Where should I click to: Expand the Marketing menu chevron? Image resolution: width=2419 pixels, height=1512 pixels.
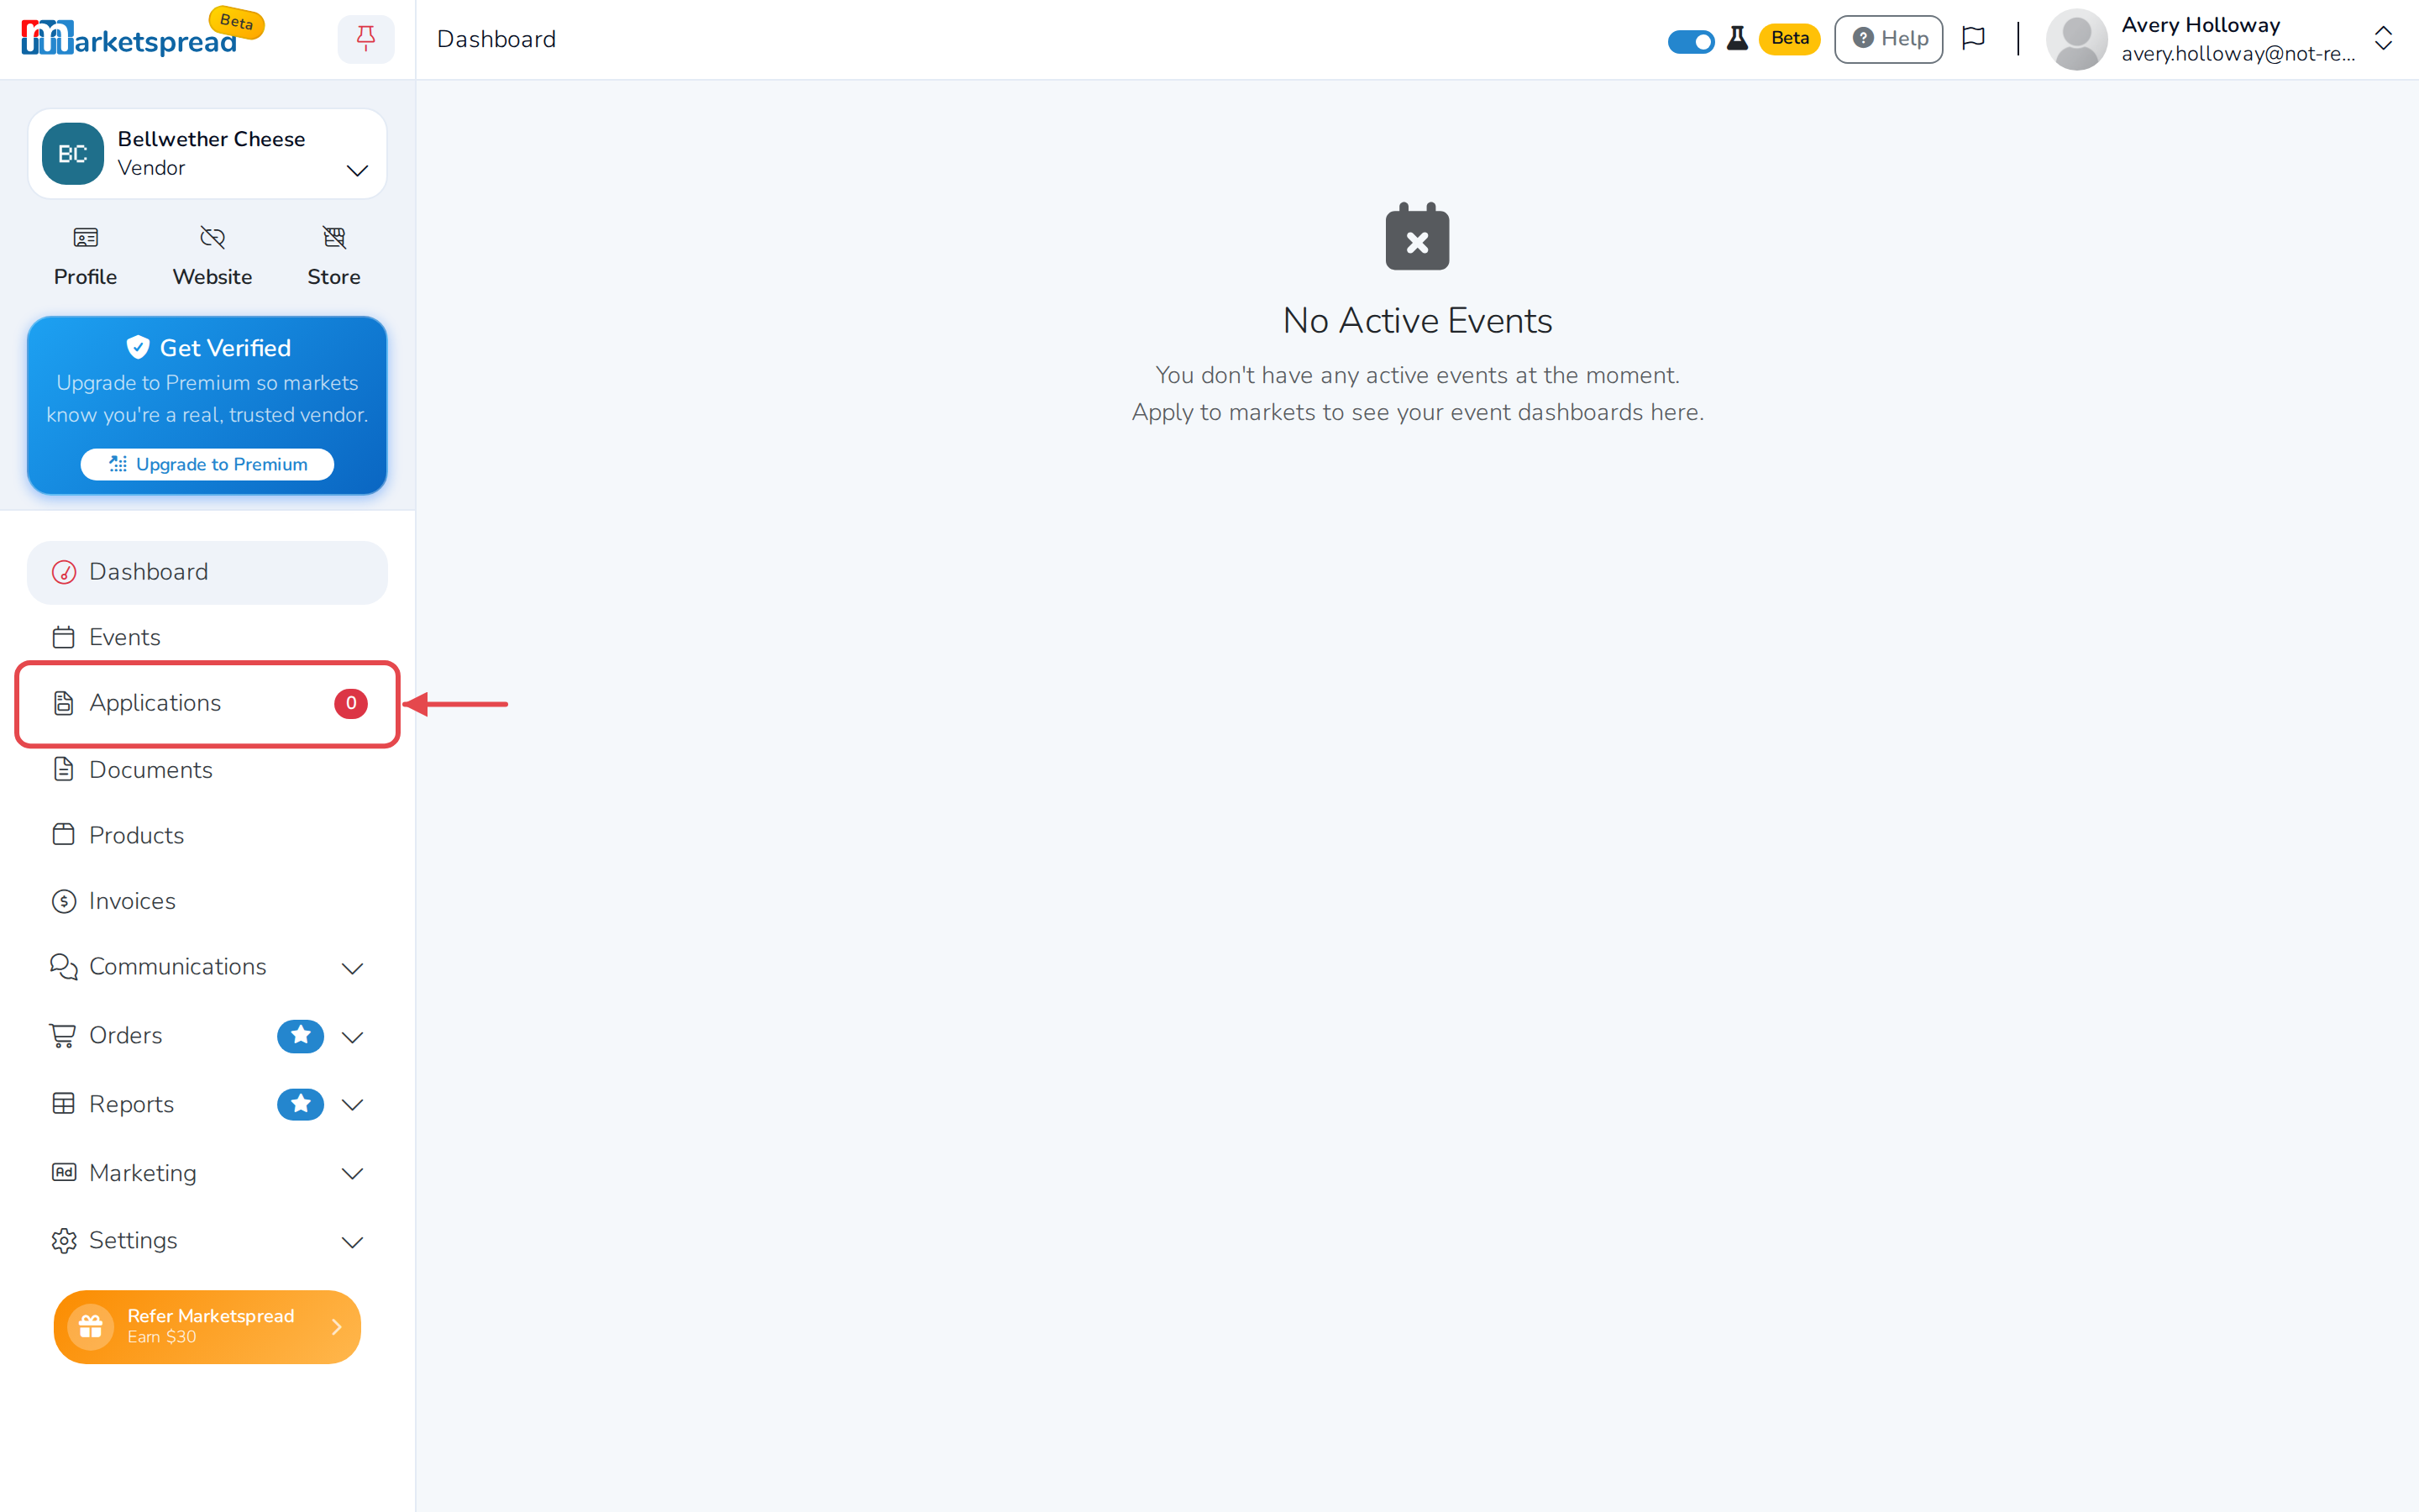tap(352, 1174)
